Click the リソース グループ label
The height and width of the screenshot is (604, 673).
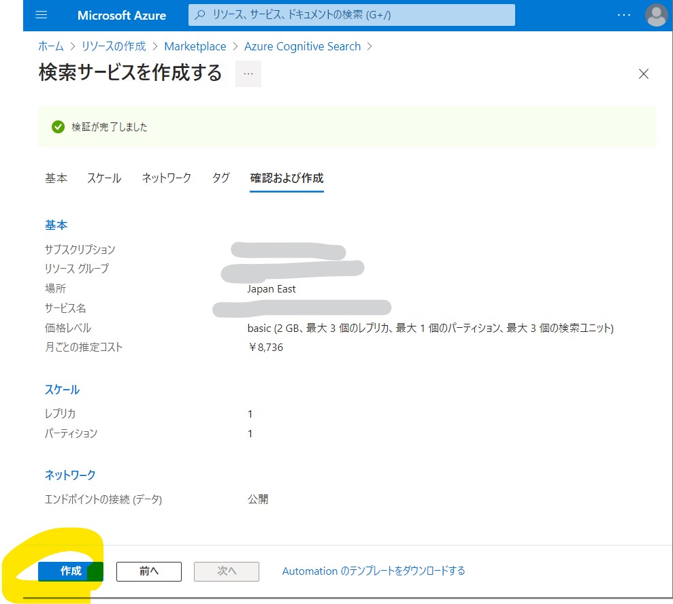(x=77, y=269)
